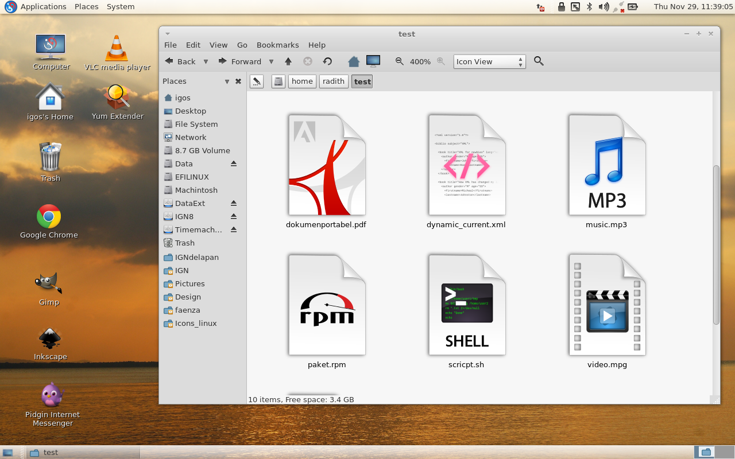Open the file search magnifier
The width and height of the screenshot is (735, 459).
pyautogui.click(x=539, y=61)
